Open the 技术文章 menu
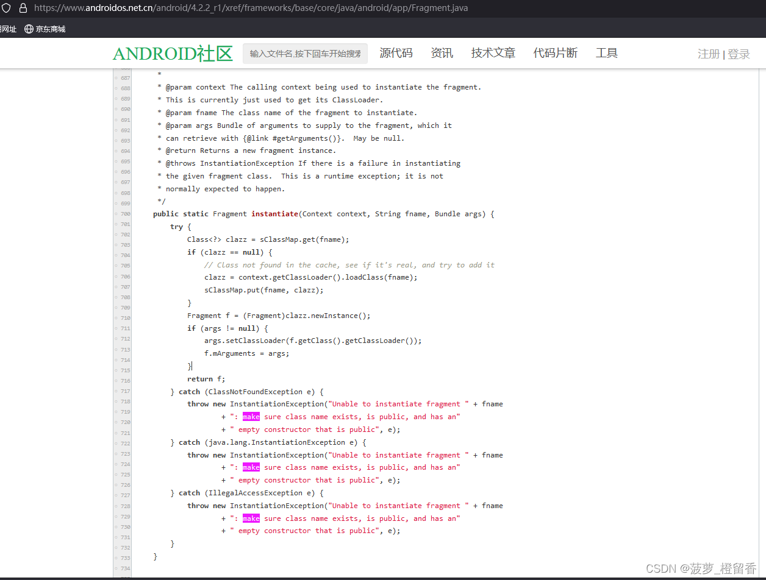Image resolution: width=766 pixels, height=580 pixels. [493, 53]
